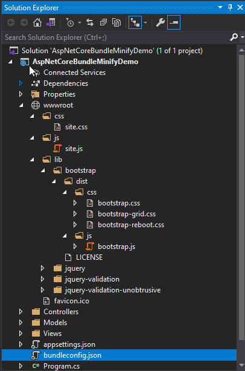Screen dimensions: 245x371
Task: Click in Search Solution Explorer field
Action: pyautogui.click(x=116, y=37)
